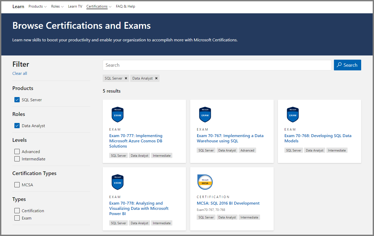Remove the Data Analyst filter chip
374x236 pixels.
[x=156, y=78]
